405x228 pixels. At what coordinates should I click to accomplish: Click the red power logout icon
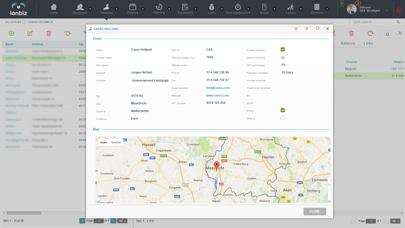pos(399,10)
